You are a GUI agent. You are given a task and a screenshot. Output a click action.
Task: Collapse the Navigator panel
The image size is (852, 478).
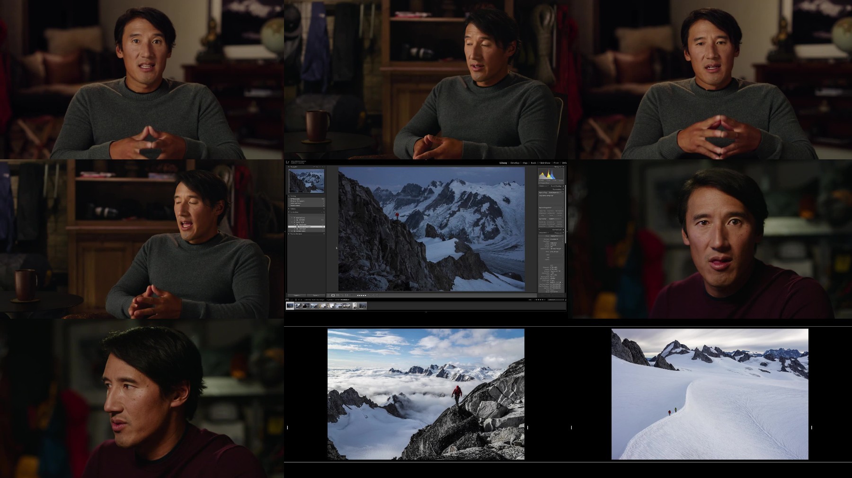pyautogui.click(x=289, y=167)
